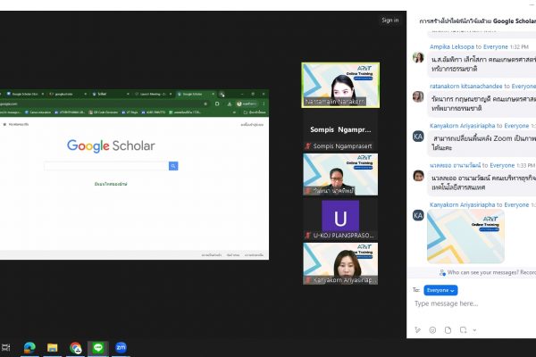Click the top-right link on Scholar page
This screenshot has height=357, width=536.
click(252, 125)
